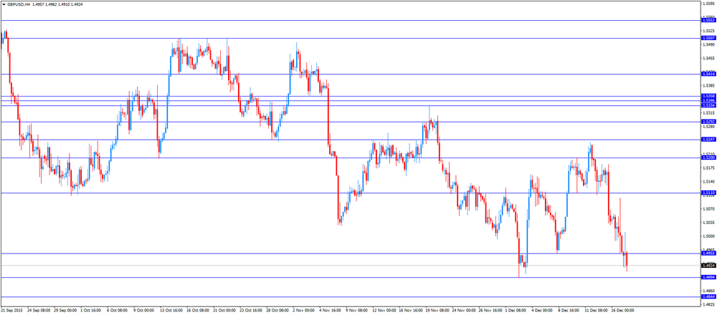Select the 1.5292 price level label
Image resolution: width=717 pixels, height=315 pixels.
[708, 122]
